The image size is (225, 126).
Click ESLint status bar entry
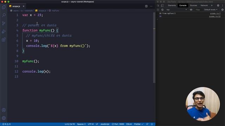coord(129,124)
